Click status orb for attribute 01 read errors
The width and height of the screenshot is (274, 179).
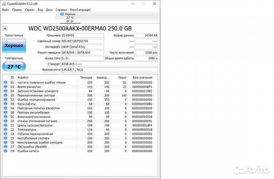pos(6,82)
